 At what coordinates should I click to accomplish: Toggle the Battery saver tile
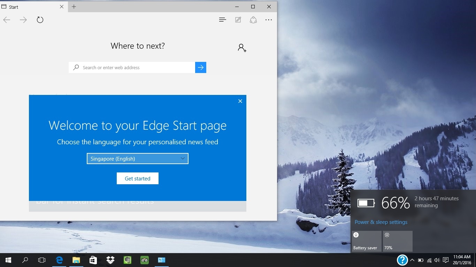pyautogui.click(x=367, y=241)
